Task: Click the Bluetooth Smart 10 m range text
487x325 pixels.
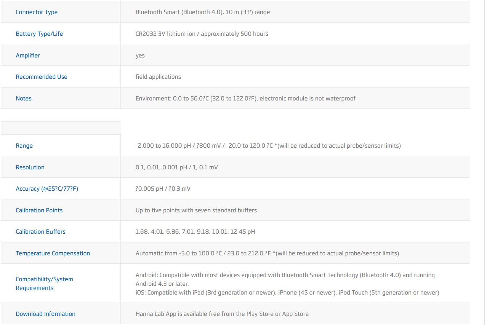Action: click(203, 12)
